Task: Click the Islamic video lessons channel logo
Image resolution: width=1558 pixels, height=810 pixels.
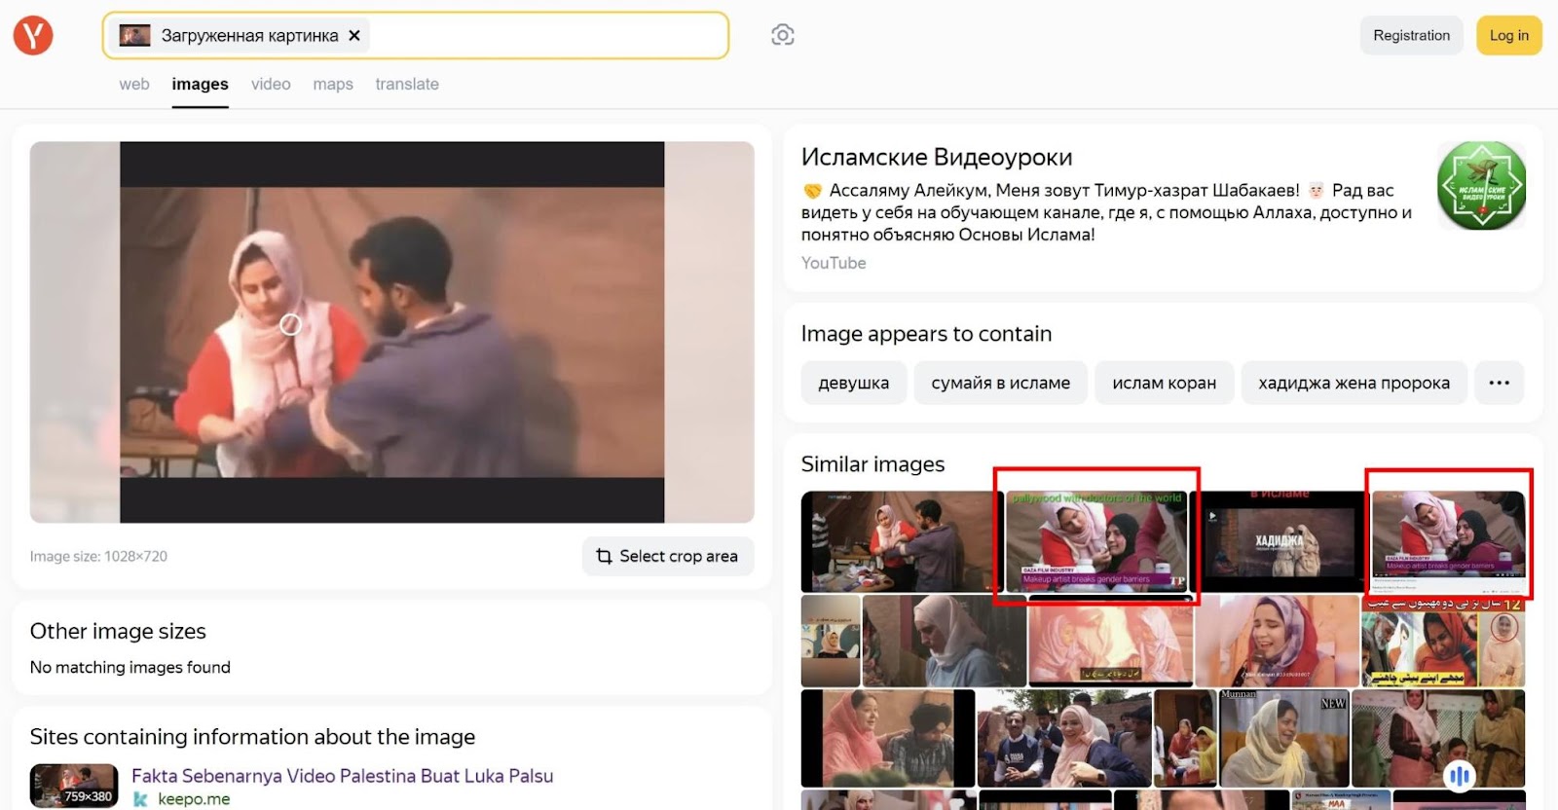Action: (x=1481, y=186)
